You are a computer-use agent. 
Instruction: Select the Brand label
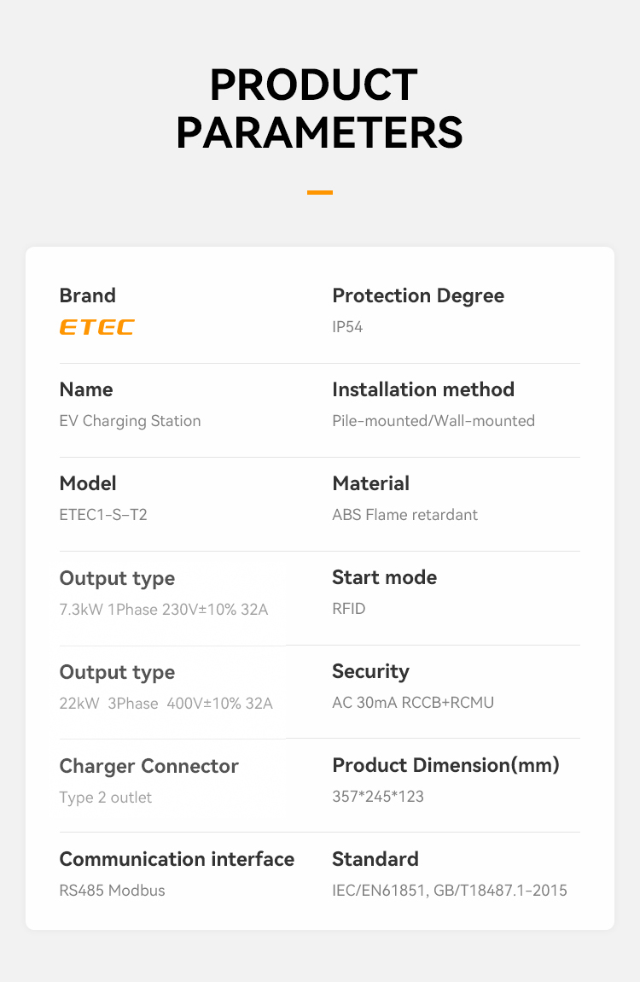click(87, 295)
